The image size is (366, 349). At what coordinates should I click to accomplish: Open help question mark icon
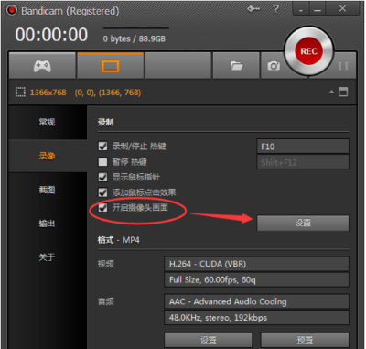tap(275, 9)
